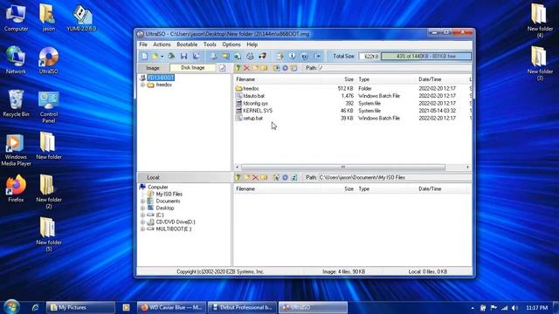Click the Mount to Virtual Drive icon
Viewport: 559px width, 314px height.
(238, 56)
